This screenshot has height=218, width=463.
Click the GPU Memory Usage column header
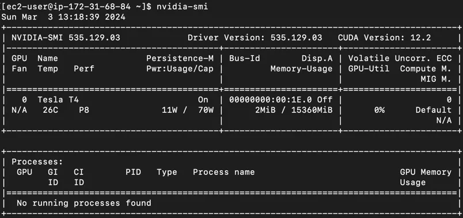click(x=426, y=177)
